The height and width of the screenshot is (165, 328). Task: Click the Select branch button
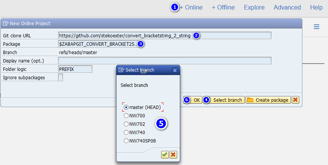(x=224, y=100)
